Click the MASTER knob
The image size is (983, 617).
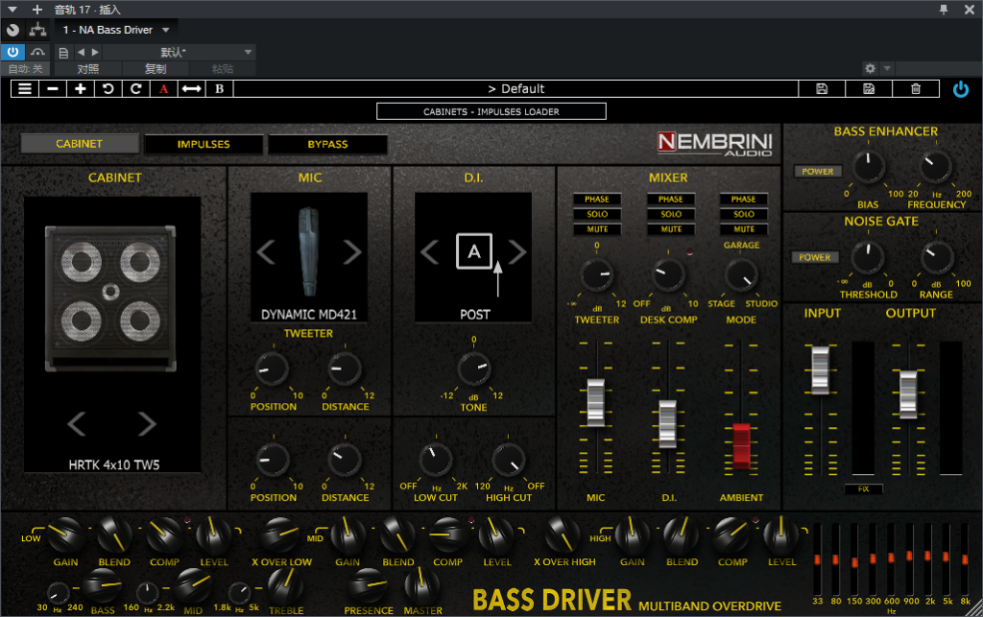pos(422,586)
